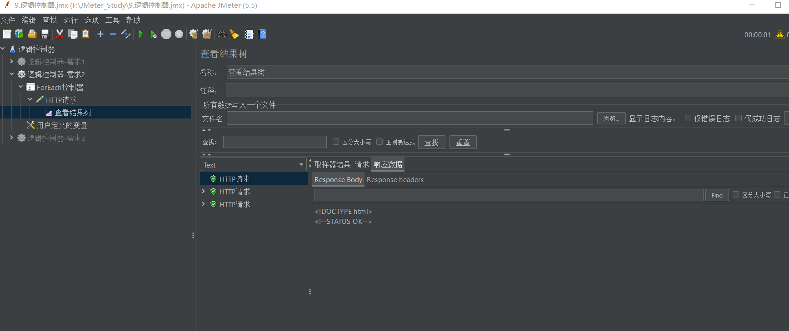Clear all results with double broom icon

pos(207,34)
